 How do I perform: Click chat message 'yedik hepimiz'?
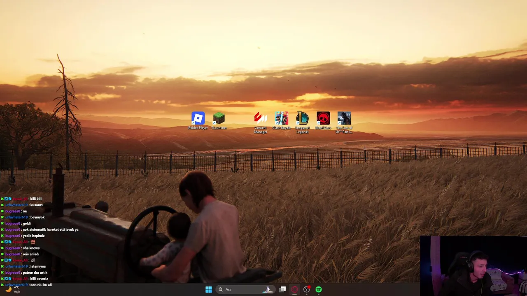34,236
